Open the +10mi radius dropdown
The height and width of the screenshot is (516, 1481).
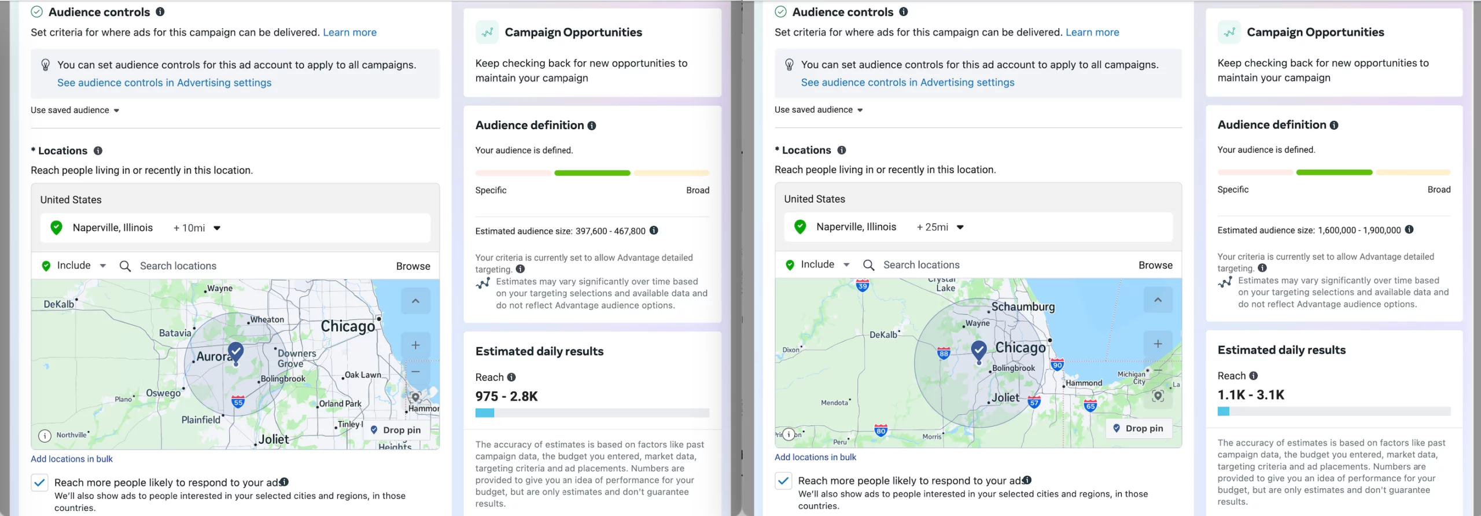(x=197, y=228)
